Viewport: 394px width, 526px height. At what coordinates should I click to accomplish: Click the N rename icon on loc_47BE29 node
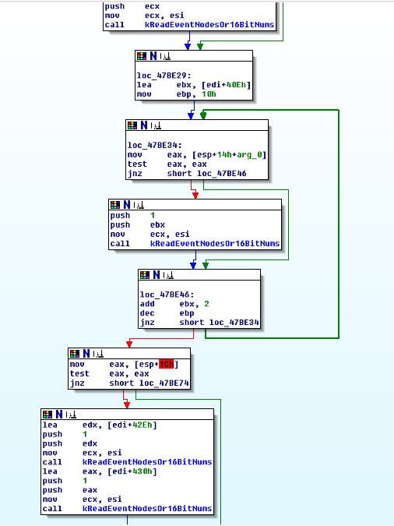[x=153, y=56]
